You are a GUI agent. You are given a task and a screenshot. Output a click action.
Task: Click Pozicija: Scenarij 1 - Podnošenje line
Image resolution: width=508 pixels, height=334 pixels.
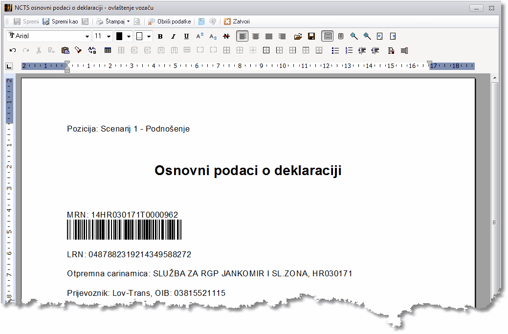[128, 129]
